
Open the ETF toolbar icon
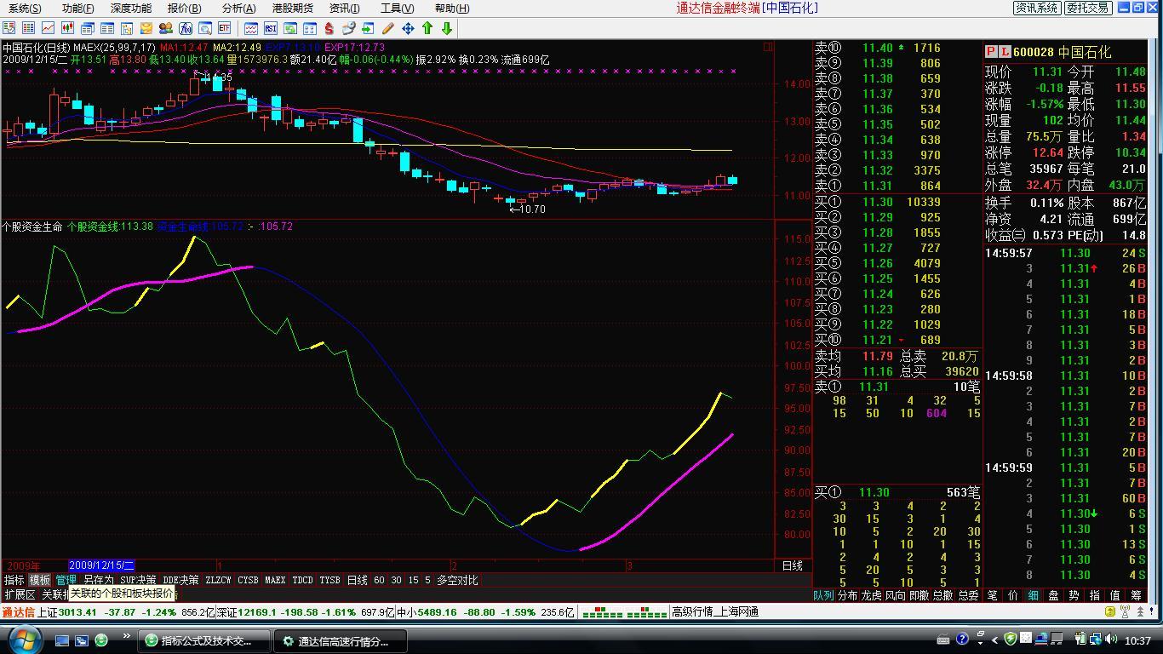pos(224,28)
